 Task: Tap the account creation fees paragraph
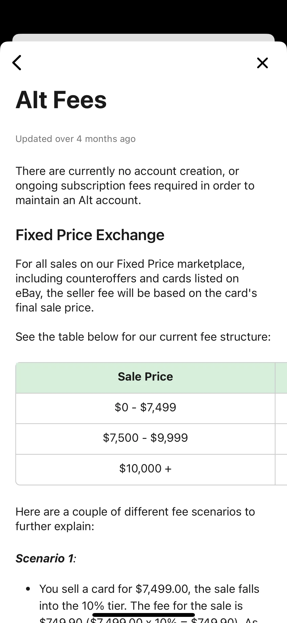[135, 186]
